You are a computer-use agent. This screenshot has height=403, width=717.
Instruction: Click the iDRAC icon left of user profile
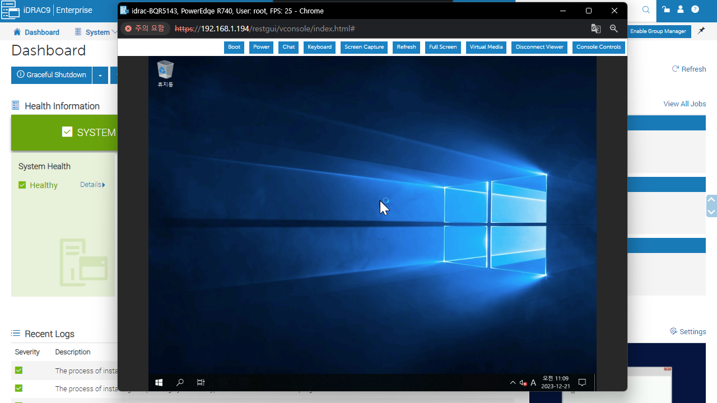665,10
